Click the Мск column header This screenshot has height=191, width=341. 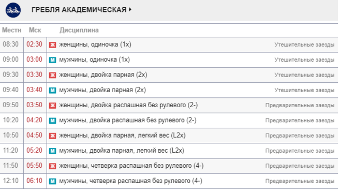(x=35, y=30)
